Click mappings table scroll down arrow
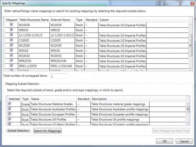The width and height of the screenshot is (196, 147). [190, 68]
